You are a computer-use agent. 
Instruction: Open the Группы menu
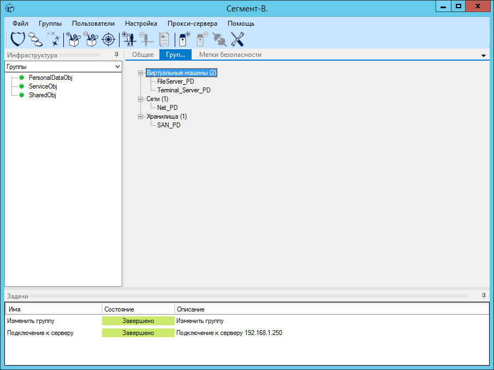(50, 24)
